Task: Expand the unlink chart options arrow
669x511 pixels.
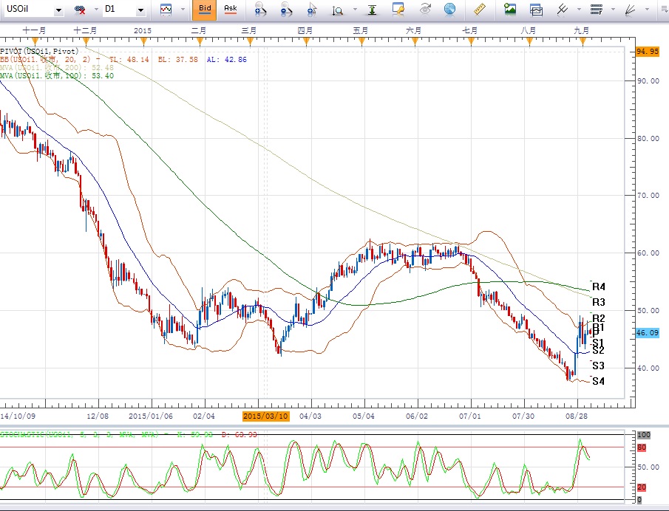Action: (x=96, y=10)
